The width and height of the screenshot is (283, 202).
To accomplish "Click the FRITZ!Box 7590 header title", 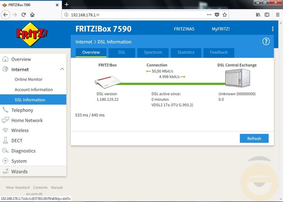I will point(103,29).
